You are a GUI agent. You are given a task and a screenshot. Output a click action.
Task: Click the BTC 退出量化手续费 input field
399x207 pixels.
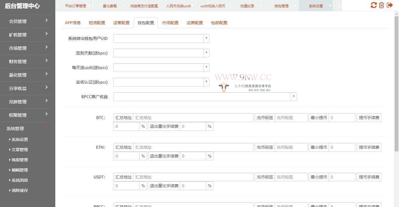click(193, 126)
